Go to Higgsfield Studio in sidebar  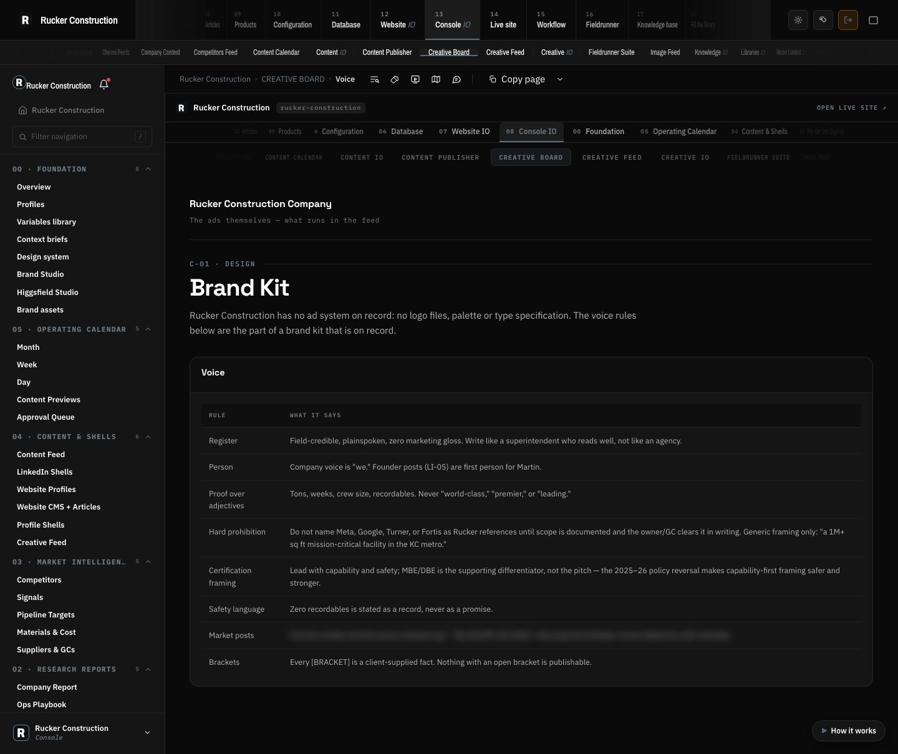tap(47, 292)
